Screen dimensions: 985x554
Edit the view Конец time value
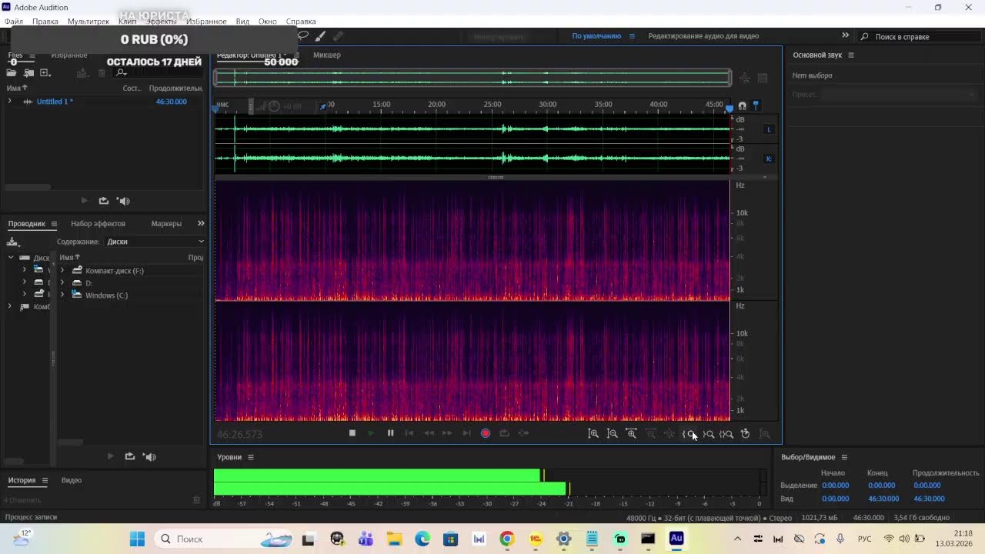click(x=883, y=499)
